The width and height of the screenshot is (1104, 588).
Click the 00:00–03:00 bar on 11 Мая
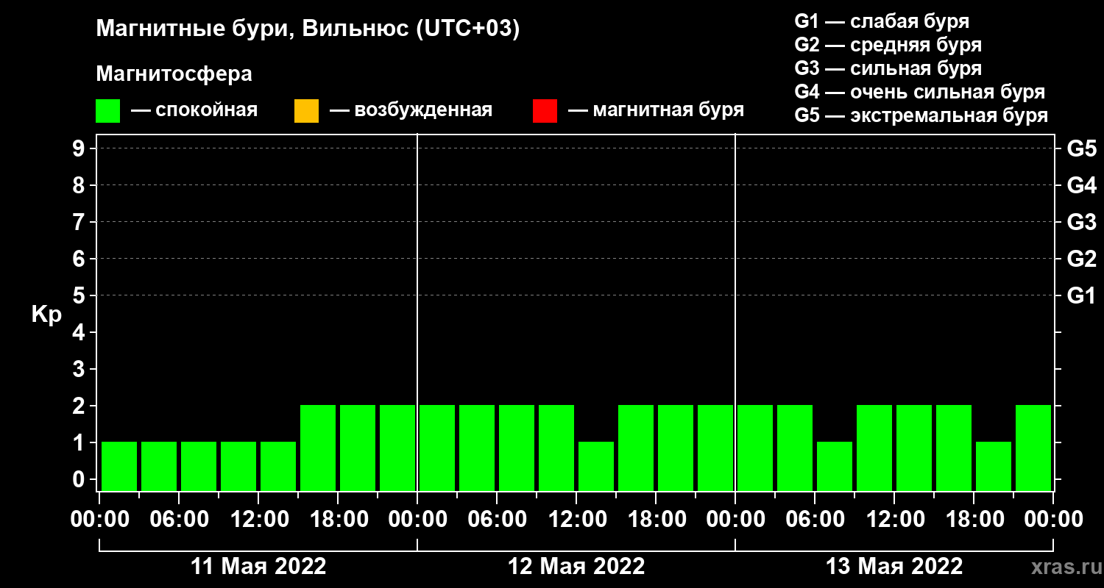click(119, 466)
